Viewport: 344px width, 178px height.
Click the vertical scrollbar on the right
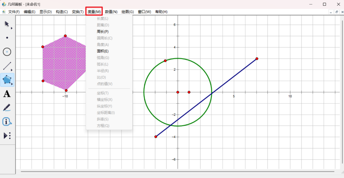point(342,92)
